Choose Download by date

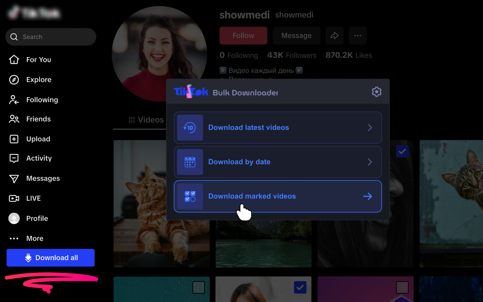pos(278,162)
